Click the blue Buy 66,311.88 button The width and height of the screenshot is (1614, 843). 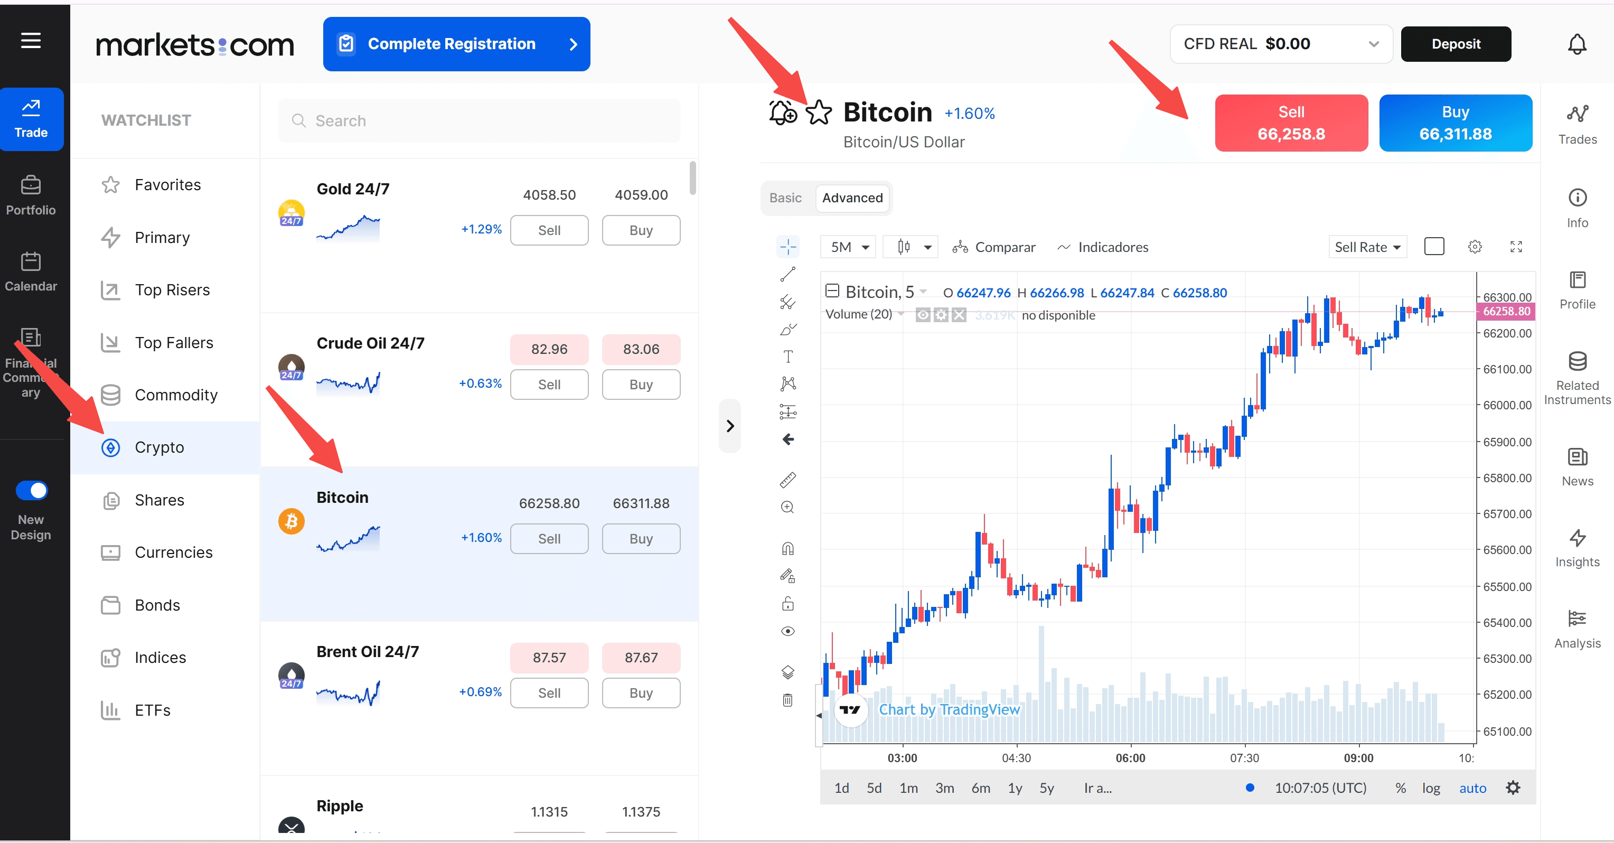tap(1456, 123)
